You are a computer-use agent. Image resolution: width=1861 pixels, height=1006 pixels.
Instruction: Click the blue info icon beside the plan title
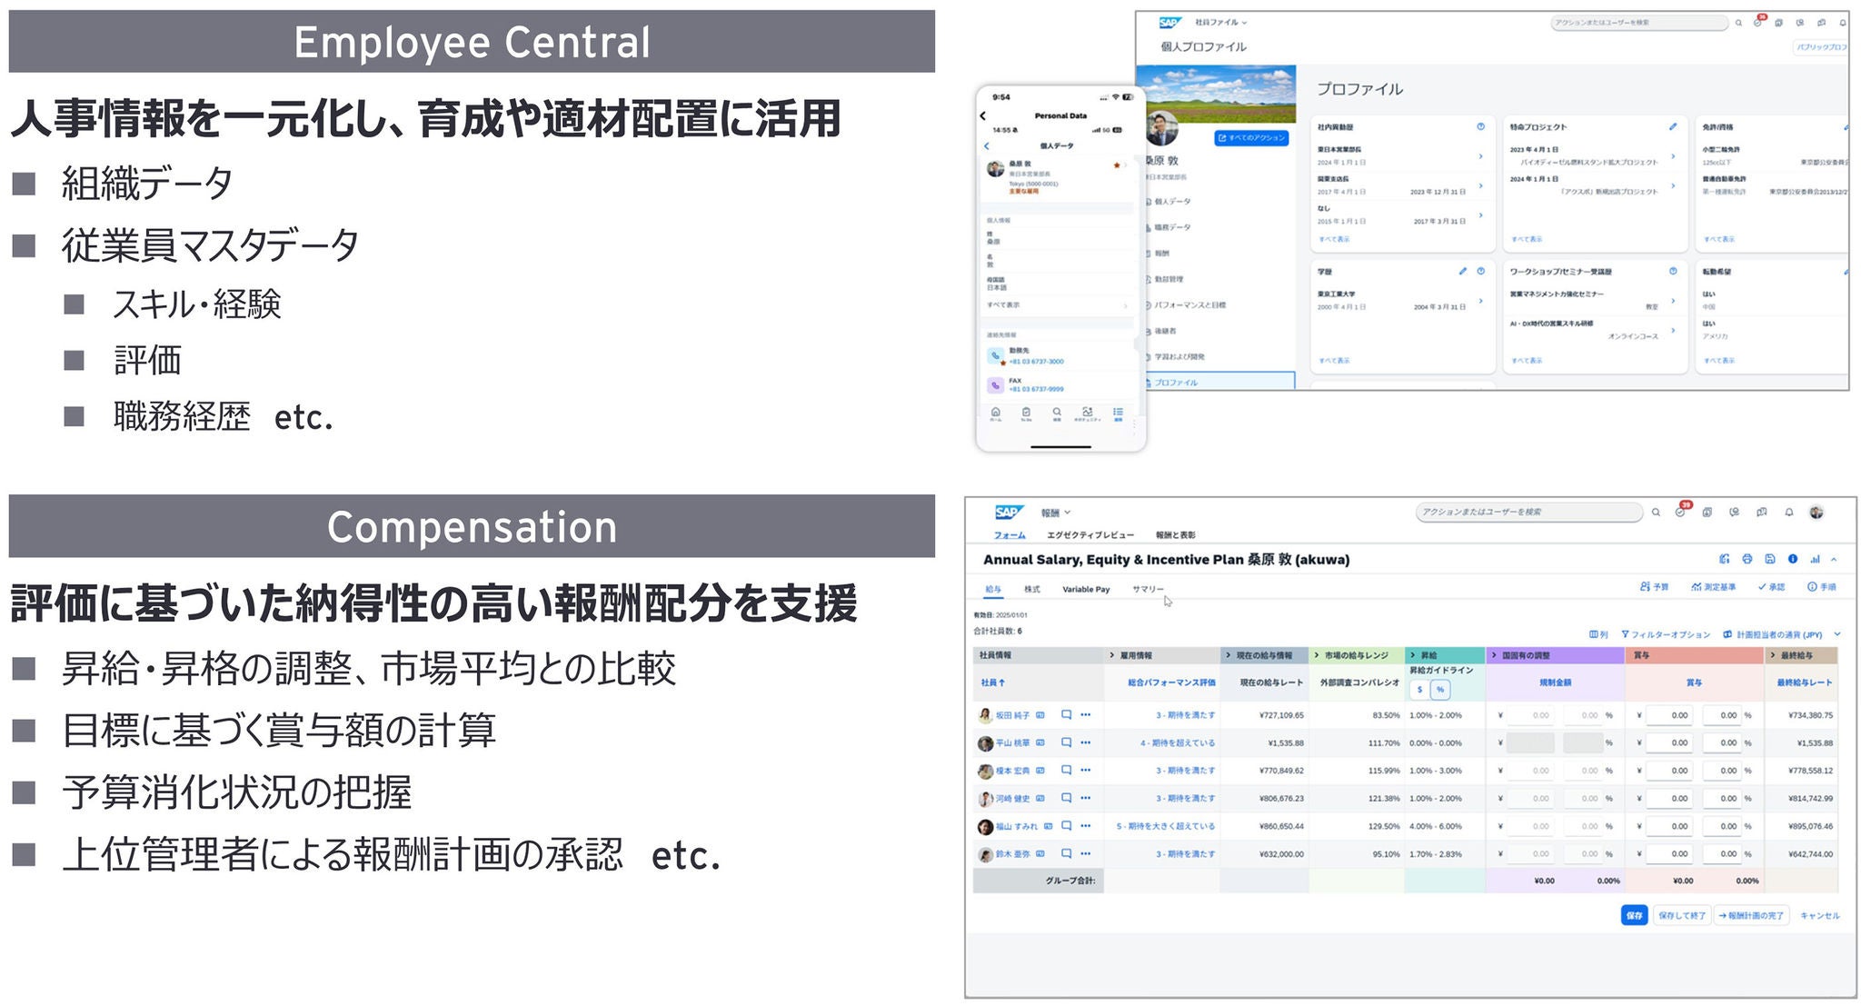click(x=1792, y=560)
